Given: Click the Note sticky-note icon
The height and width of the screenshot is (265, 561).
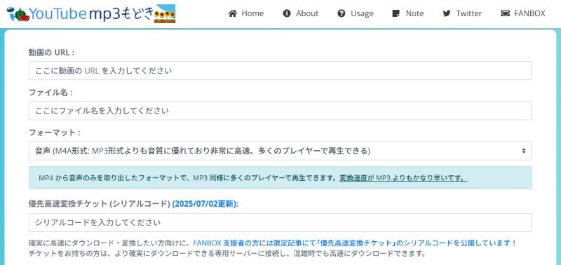Looking at the screenshot, I should click(x=396, y=13).
